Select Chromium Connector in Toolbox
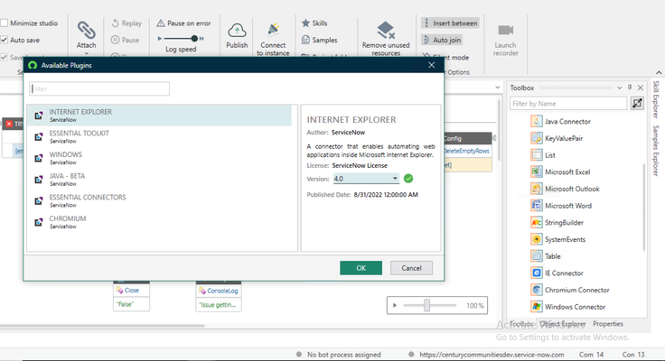 coord(570,291)
